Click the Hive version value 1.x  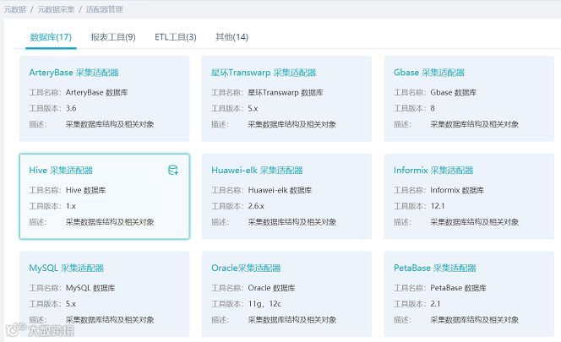71,206
